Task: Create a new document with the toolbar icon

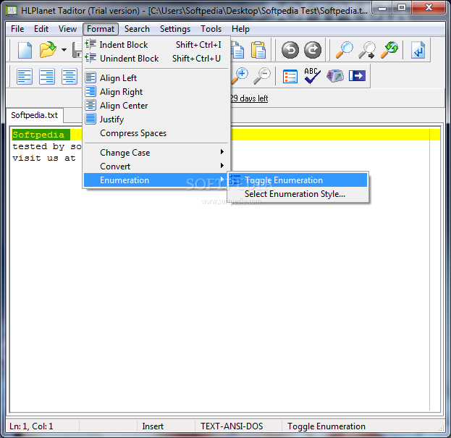Action: tap(25, 50)
